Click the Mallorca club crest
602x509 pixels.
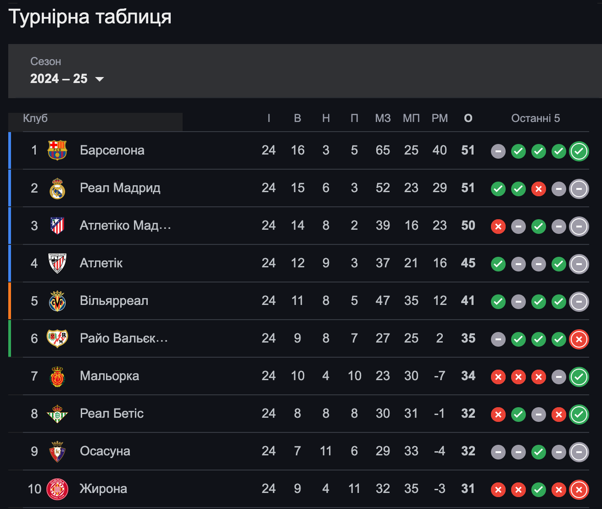coord(57,376)
